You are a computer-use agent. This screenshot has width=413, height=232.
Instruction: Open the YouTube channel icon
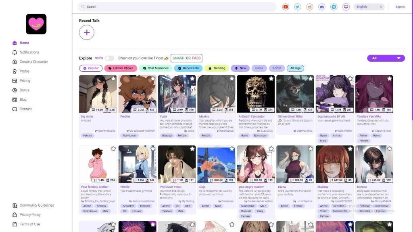(286, 7)
